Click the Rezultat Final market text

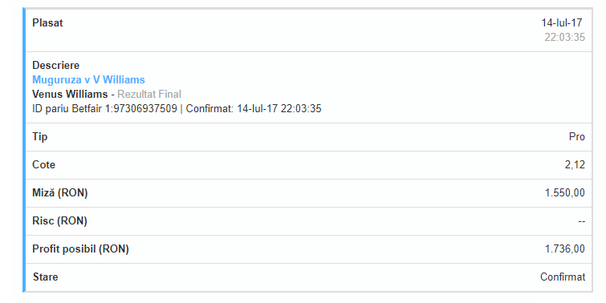[149, 94]
